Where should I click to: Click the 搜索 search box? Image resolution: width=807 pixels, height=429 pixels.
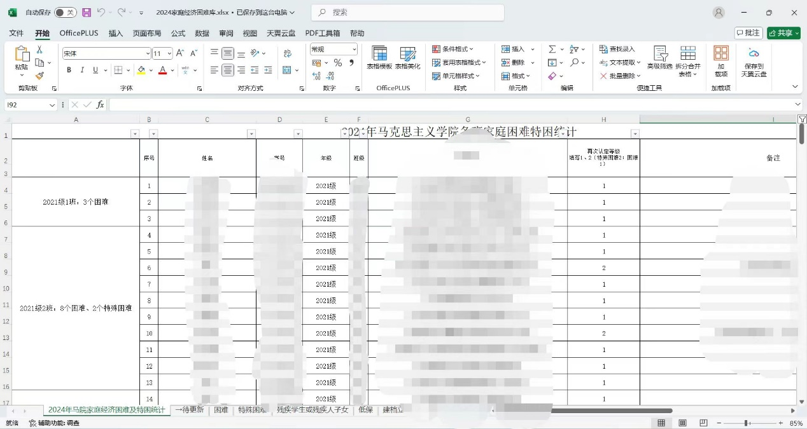pos(407,13)
